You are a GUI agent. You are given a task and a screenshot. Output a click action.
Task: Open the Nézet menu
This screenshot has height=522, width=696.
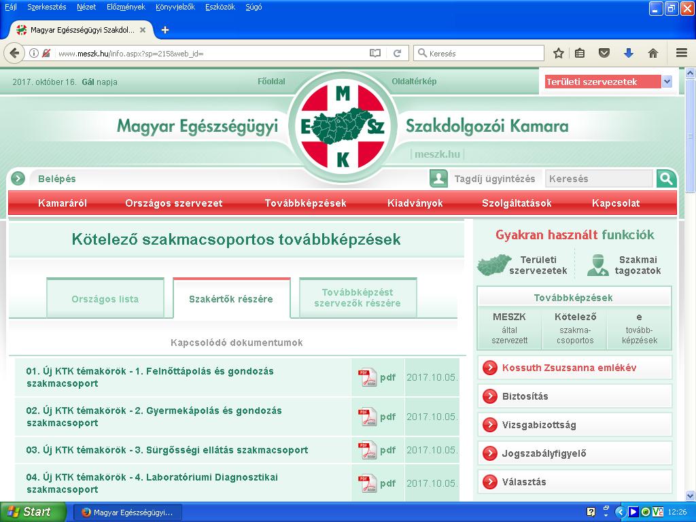pos(86,7)
